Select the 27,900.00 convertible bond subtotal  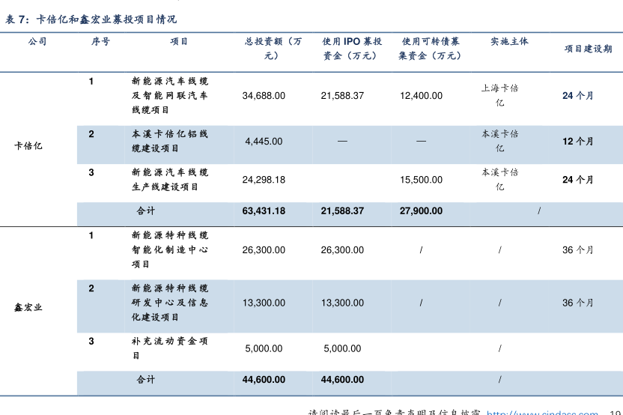pos(421,211)
